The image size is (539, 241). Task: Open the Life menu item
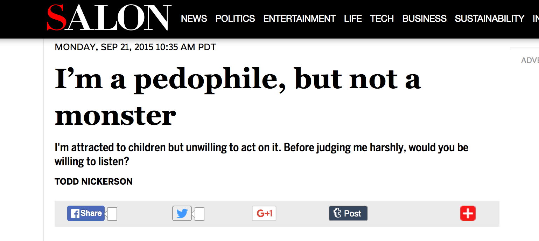pyautogui.click(x=353, y=19)
